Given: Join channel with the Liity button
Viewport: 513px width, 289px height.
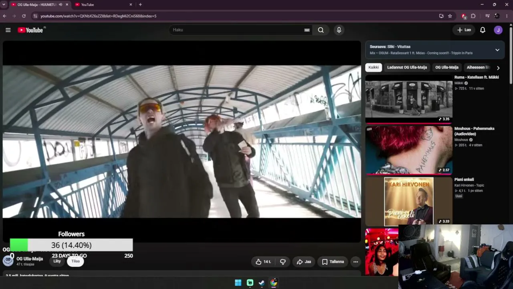Looking at the screenshot, I should click(57, 261).
